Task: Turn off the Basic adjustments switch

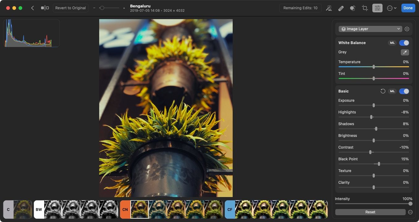Action: pyautogui.click(x=404, y=91)
